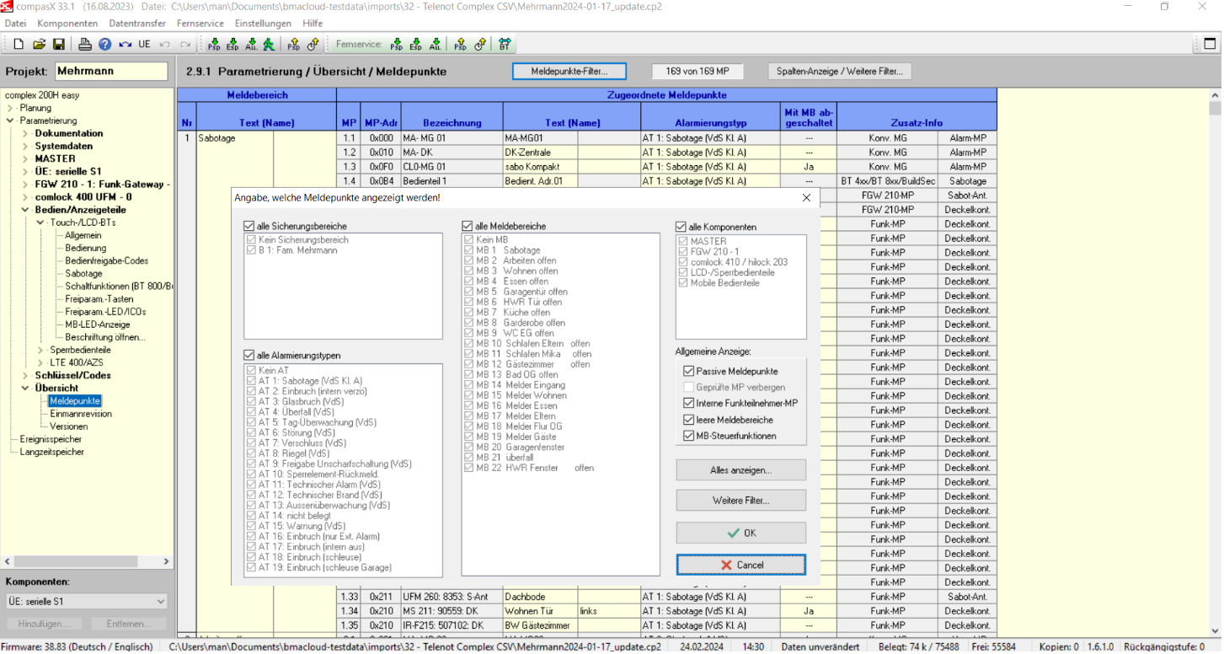Image resolution: width=1224 pixels, height=654 pixels.
Task: Click the Fernservice ESP green down-arrow icon
Action: [x=416, y=44]
